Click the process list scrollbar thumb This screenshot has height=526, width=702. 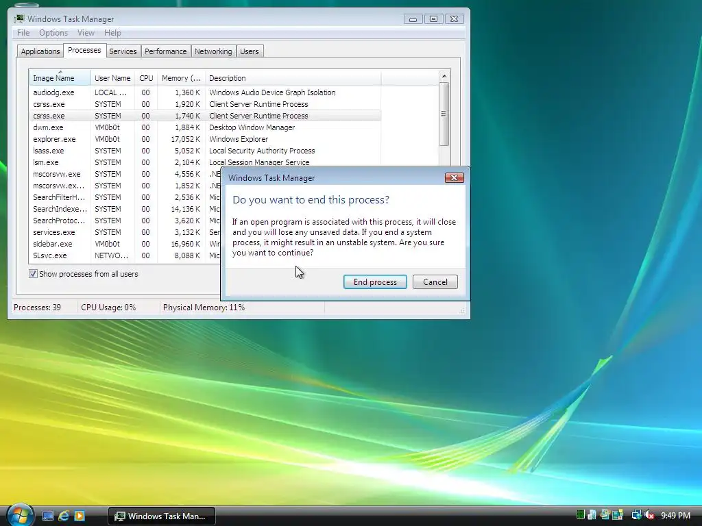[444, 114]
